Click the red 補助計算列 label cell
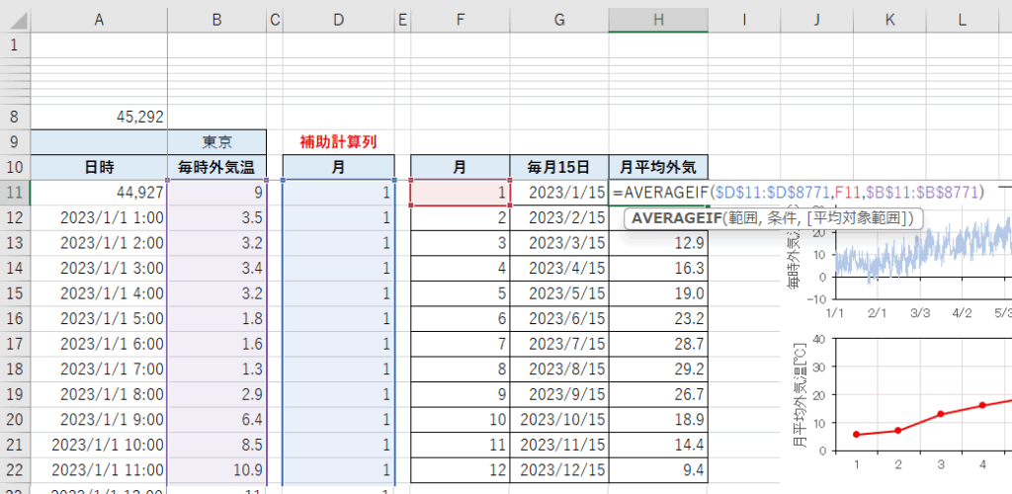The image size is (1012, 494). [x=338, y=141]
